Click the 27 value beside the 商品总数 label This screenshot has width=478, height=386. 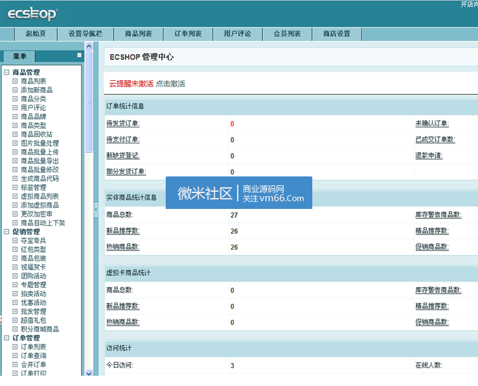pyautogui.click(x=234, y=215)
